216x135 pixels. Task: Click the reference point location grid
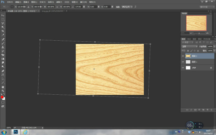pos(12,7)
